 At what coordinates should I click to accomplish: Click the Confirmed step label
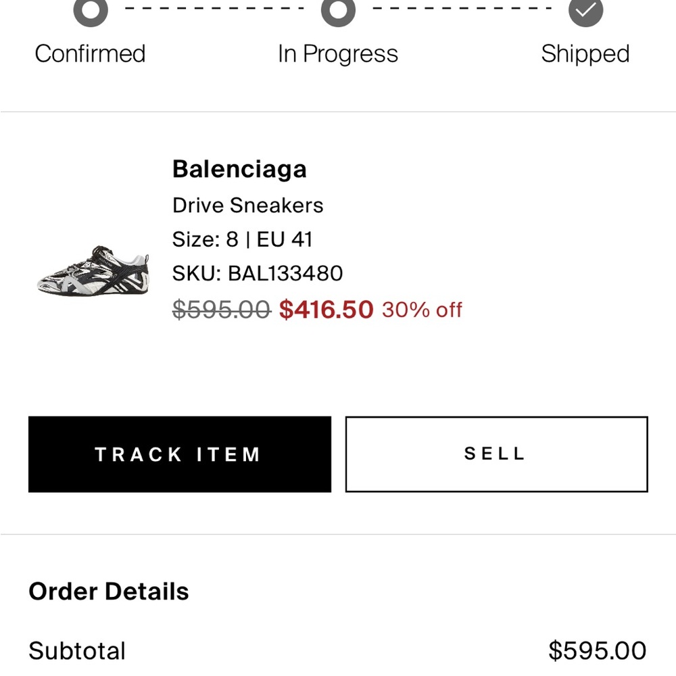click(x=90, y=54)
